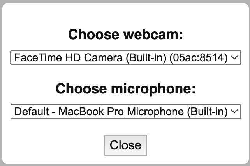Screen dimensions: 250x166
Task: Click the "Choose microphone:" heading
Action: pyautogui.click(x=125, y=88)
